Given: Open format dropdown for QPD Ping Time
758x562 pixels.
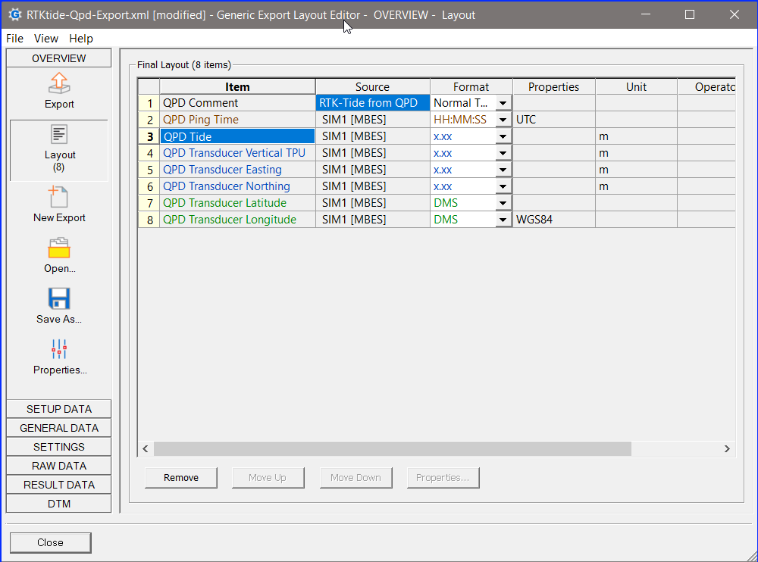Looking at the screenshot, I should tap(503, 120).
